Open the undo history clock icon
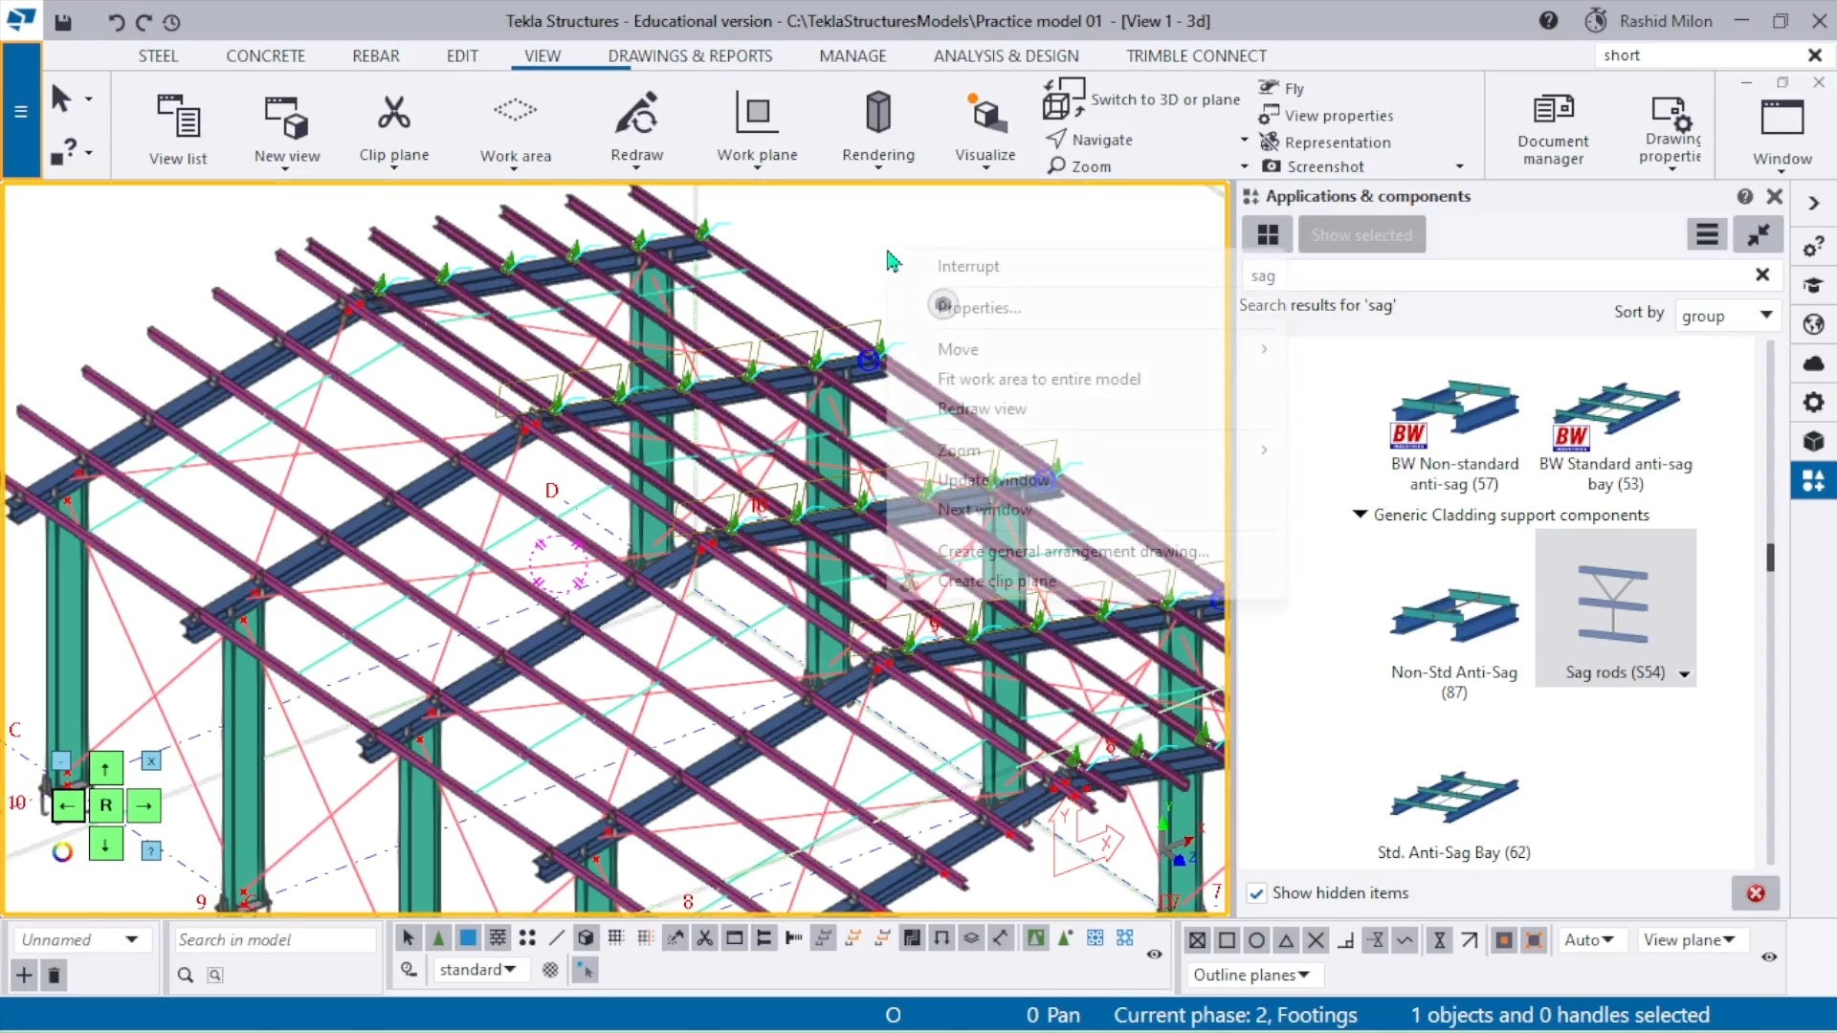 coord(171,22)
